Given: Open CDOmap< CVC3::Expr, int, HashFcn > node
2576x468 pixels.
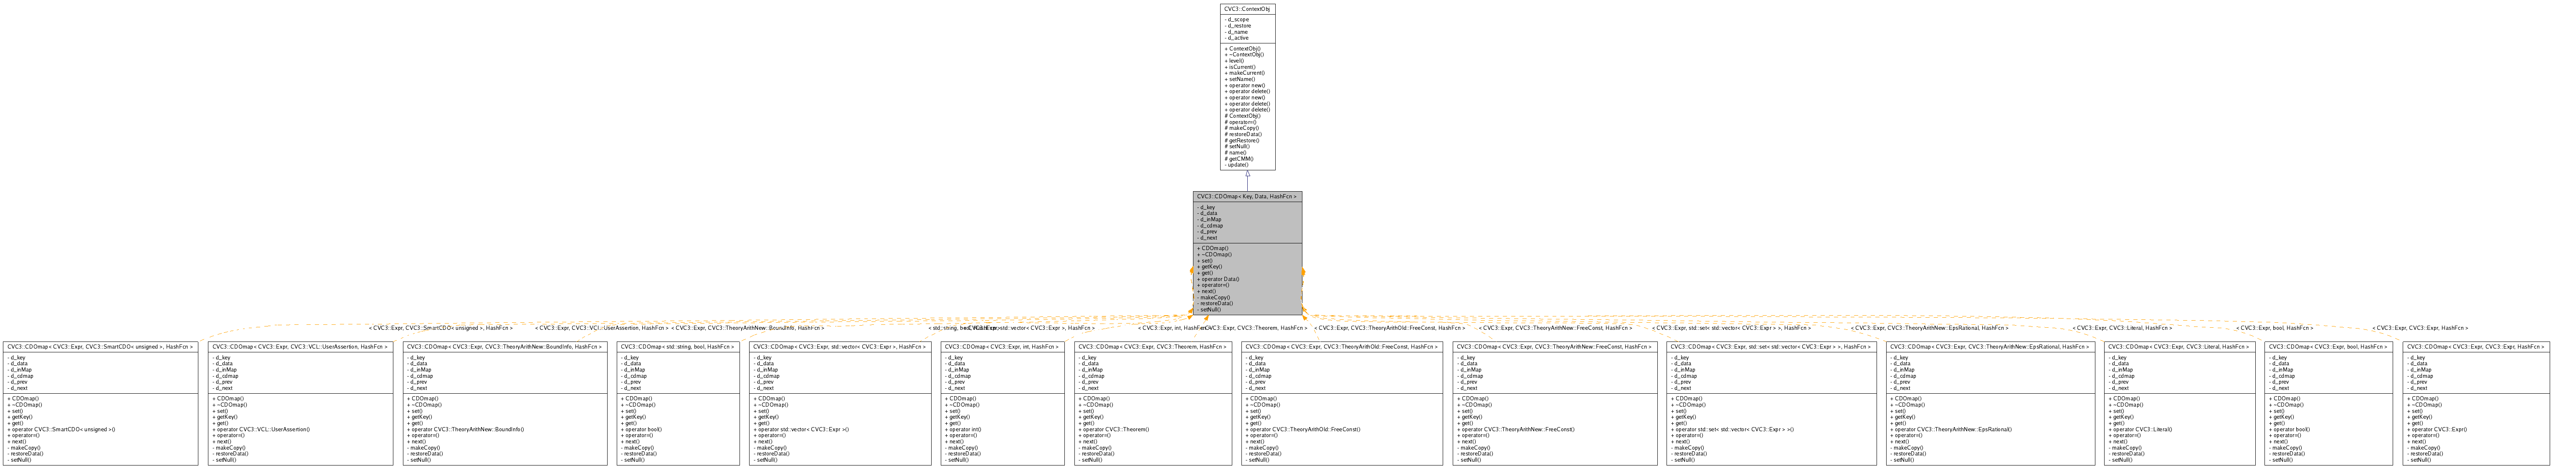Looking at the screenshot, I should [x=1002, y=346].
